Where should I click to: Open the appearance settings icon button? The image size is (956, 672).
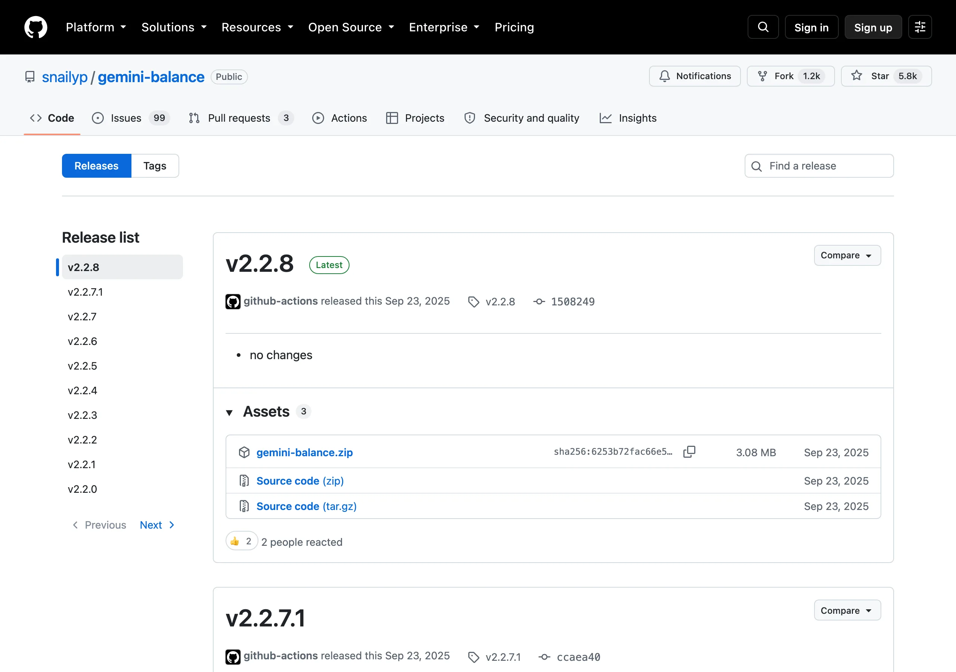coord(920,27)
